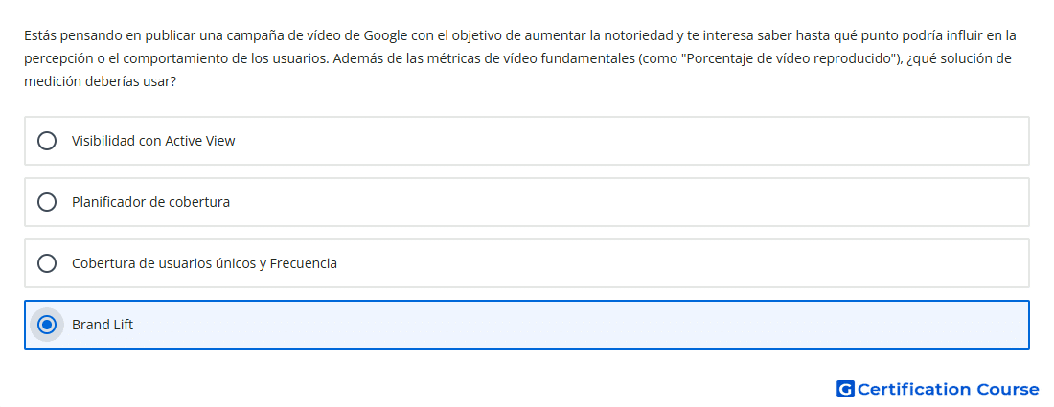
Task: Click the Cobertura de usuarios únicos y Frecuencia text
Action: pyautogui.click(x=204, y=263)
